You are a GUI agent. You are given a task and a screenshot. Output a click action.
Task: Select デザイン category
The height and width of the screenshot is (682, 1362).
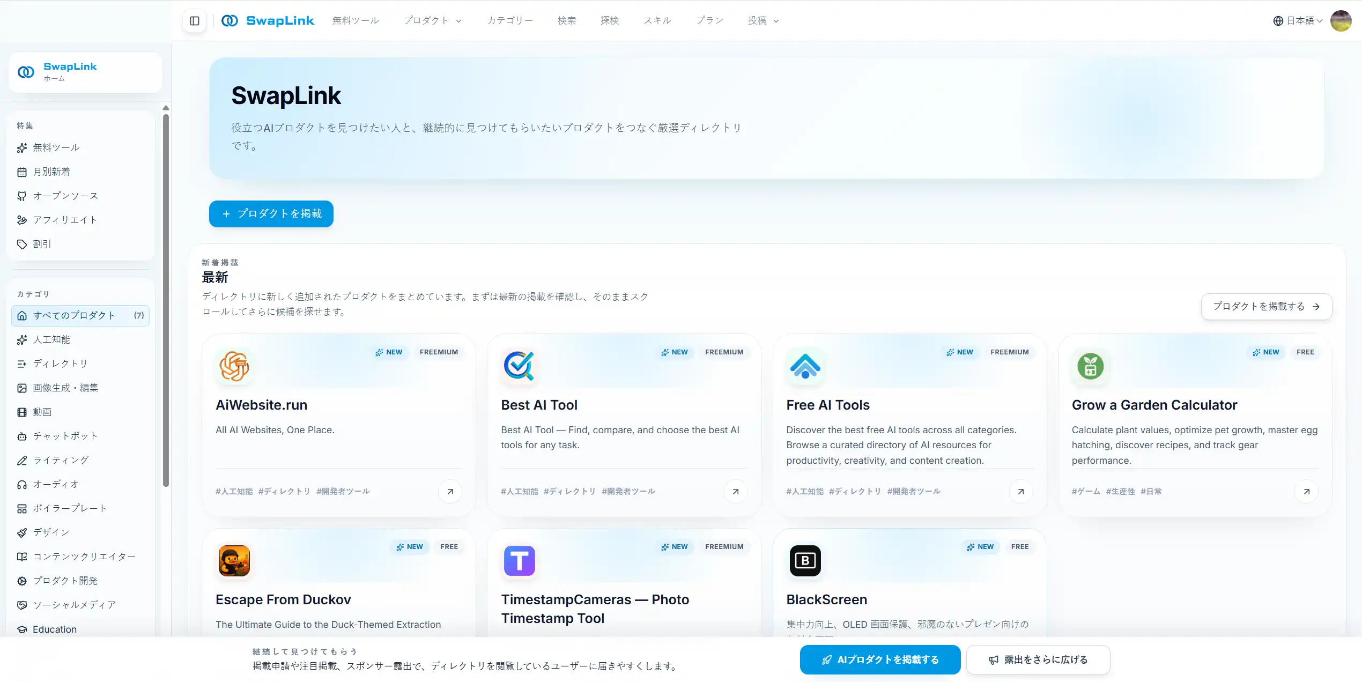tap(80, 532)
